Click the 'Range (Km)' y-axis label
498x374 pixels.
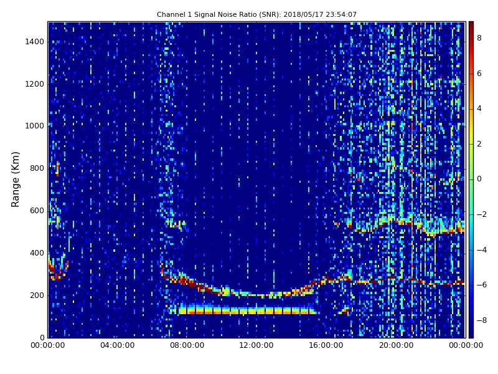(15, 180)
